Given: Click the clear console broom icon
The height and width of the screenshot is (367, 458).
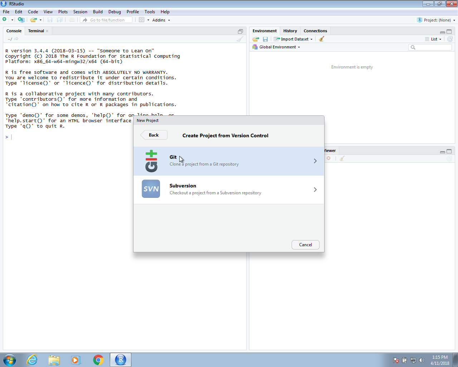Looking at the screenshot, I should tap(240, 39).
